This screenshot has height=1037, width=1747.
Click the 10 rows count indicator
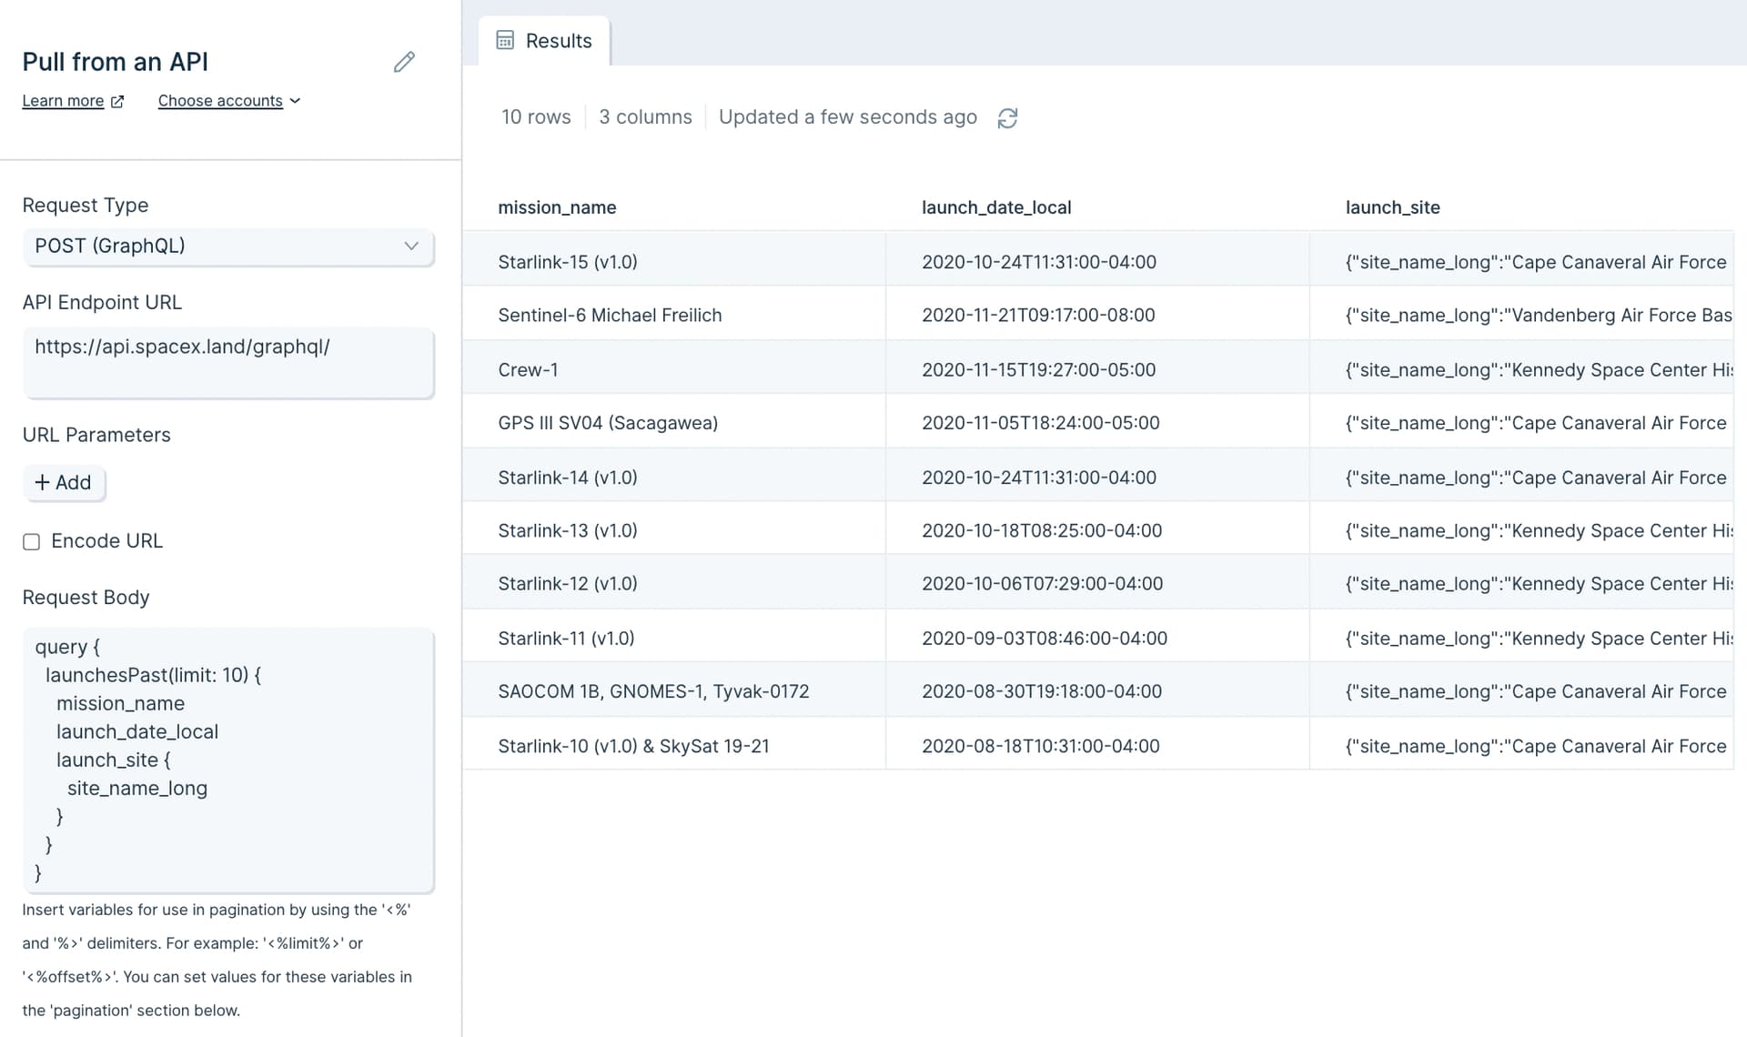536,116
